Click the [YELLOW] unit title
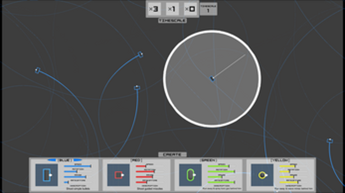The image size is (345, 193). point(280,160)
